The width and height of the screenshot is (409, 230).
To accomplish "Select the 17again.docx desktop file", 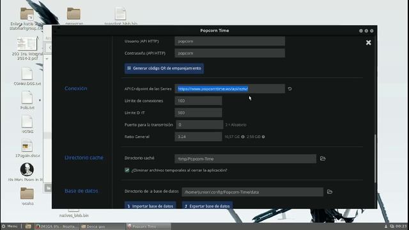I will 27,148.
